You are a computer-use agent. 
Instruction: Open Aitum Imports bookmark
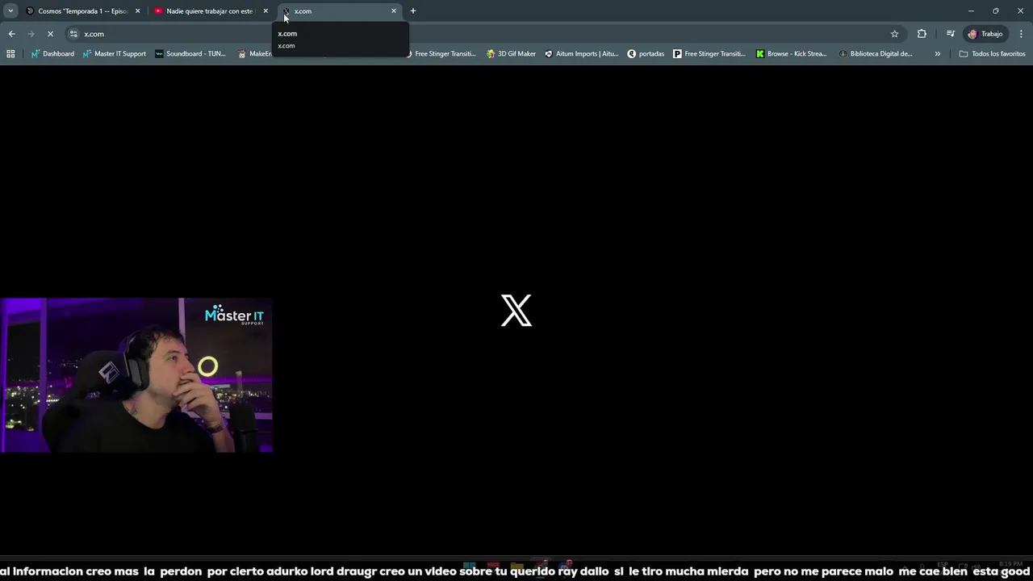pyautogui.click(x=581, y=54)
